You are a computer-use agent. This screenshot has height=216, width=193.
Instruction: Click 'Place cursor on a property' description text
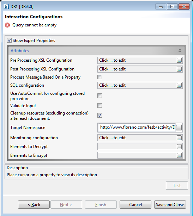(52, 175)
